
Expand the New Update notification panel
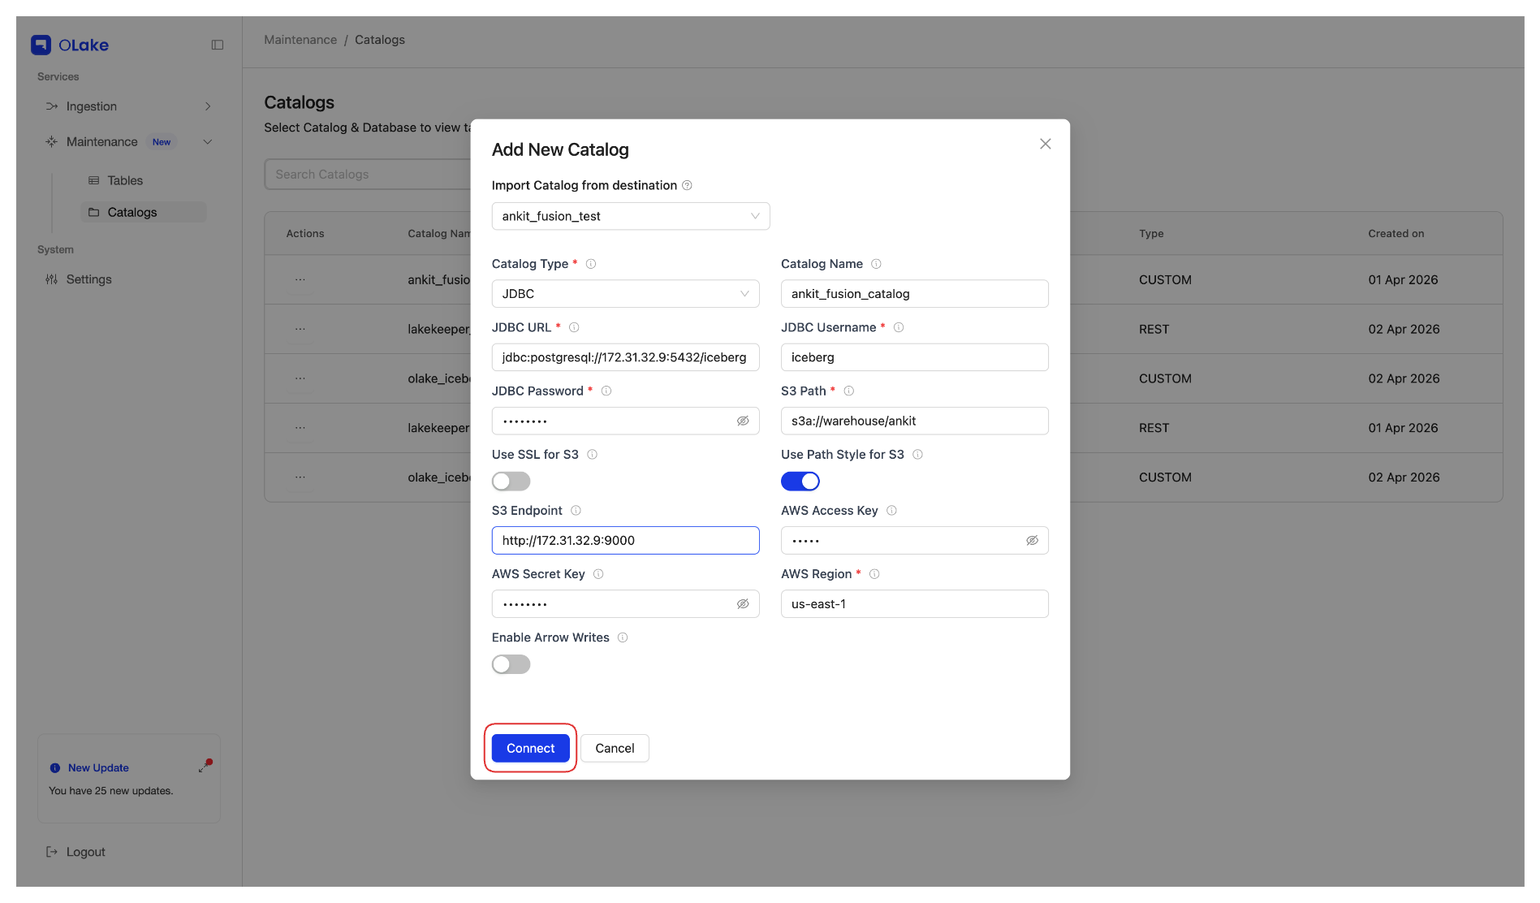(x=205, y=766)
